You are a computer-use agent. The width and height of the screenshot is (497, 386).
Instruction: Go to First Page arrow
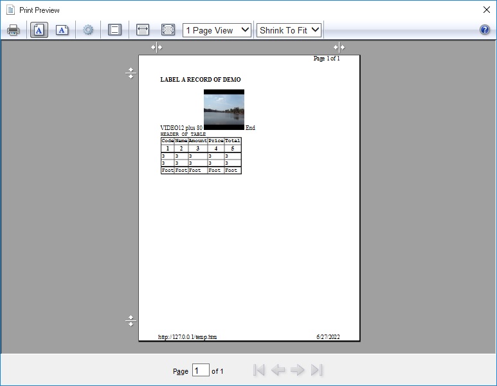pos(259,370)
